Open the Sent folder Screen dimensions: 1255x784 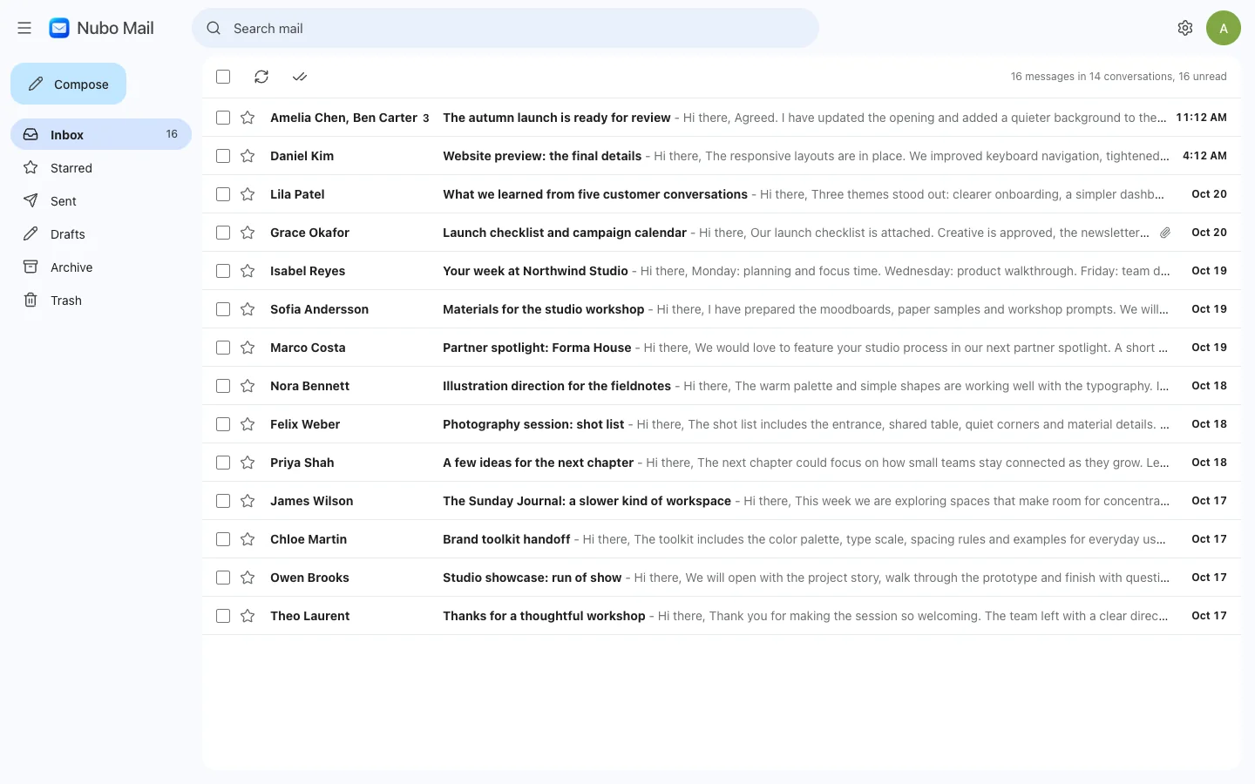click(101, 200)
